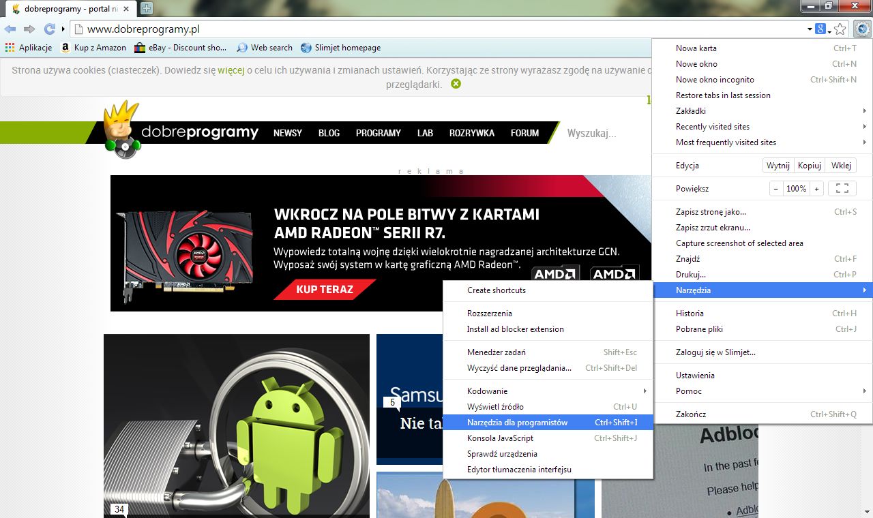The image size is (873, 518).
Task: Open the Narzędzia submenu
Action: [x=761, y=290]
